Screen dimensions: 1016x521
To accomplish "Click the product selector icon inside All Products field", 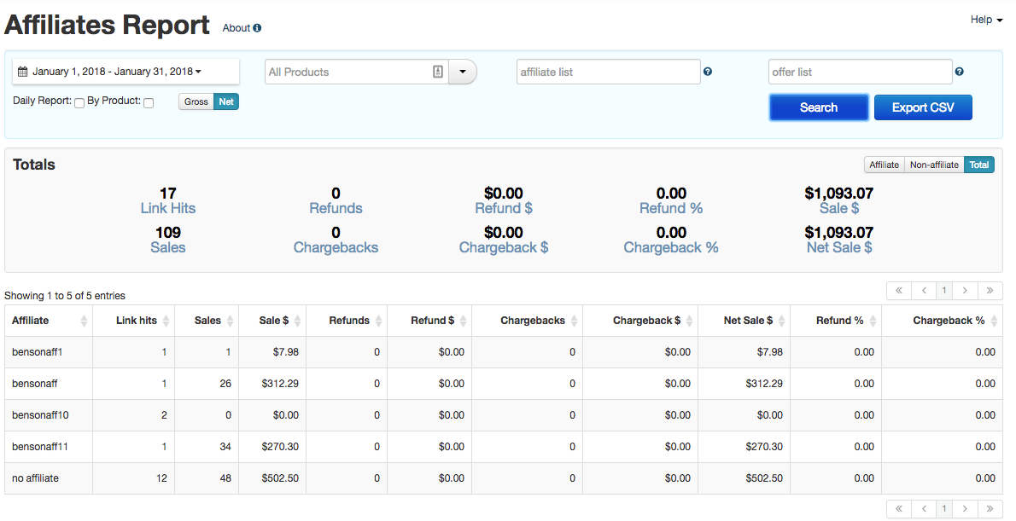I will (x=438, y=72).
